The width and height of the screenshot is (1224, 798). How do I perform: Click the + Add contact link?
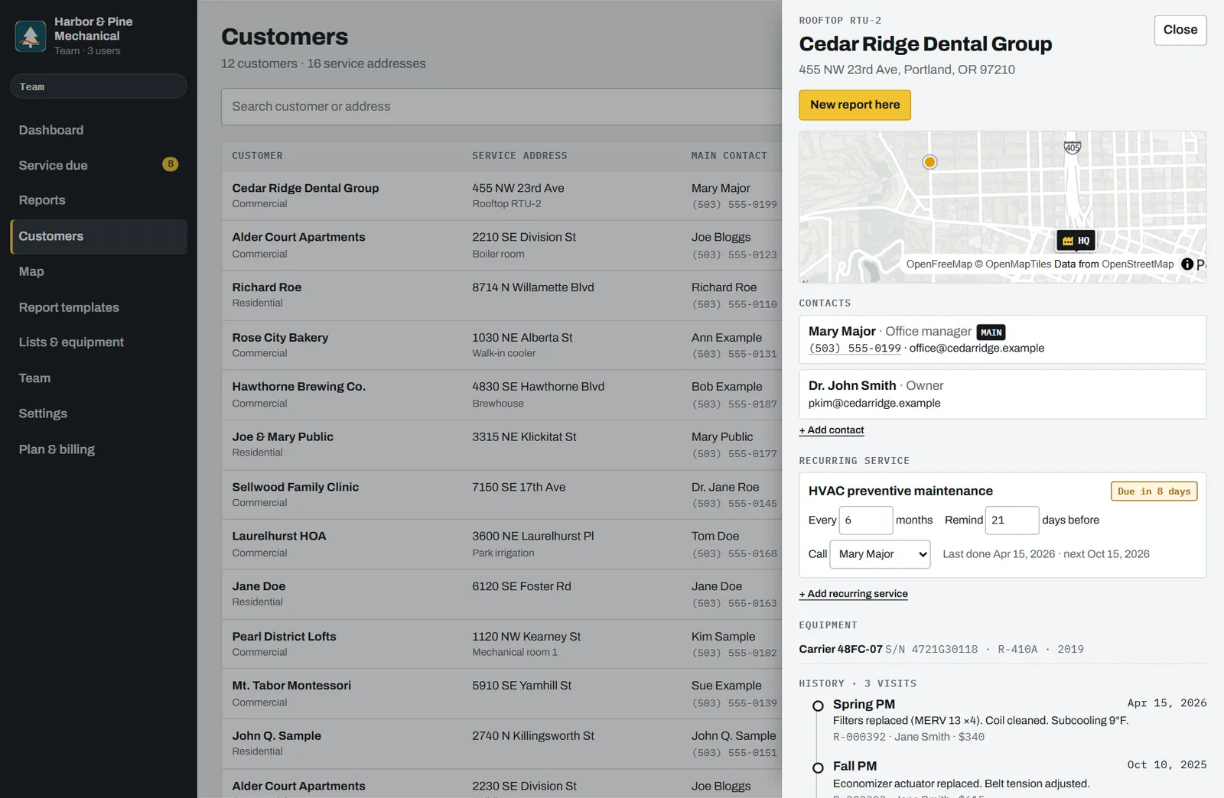(832, 430)
